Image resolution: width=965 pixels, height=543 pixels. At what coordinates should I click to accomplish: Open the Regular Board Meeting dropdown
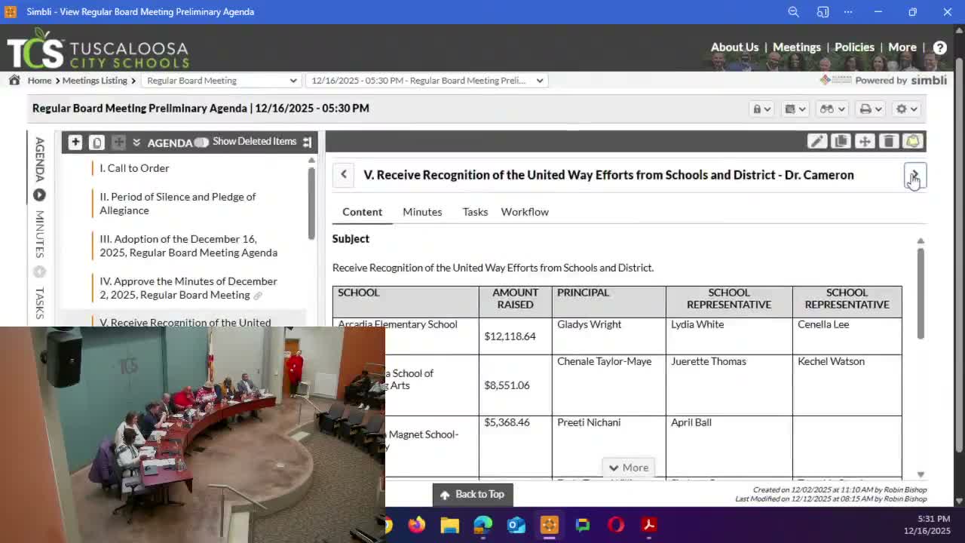pyautogui.click(x=222, y=80)
